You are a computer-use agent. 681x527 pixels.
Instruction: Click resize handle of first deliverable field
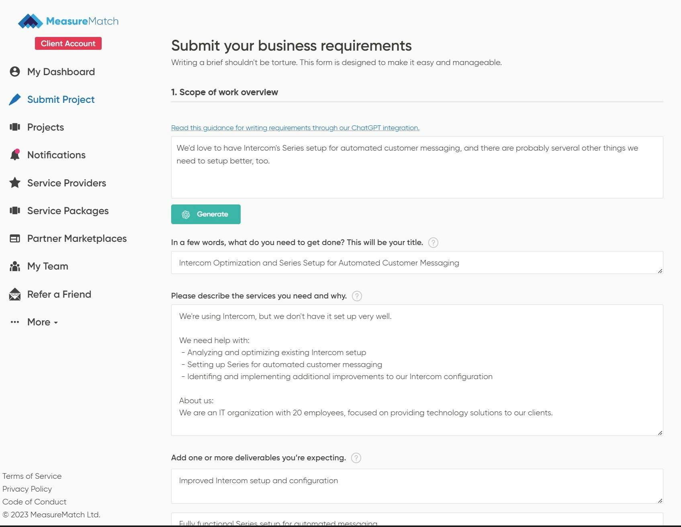[x=660, y=500]
